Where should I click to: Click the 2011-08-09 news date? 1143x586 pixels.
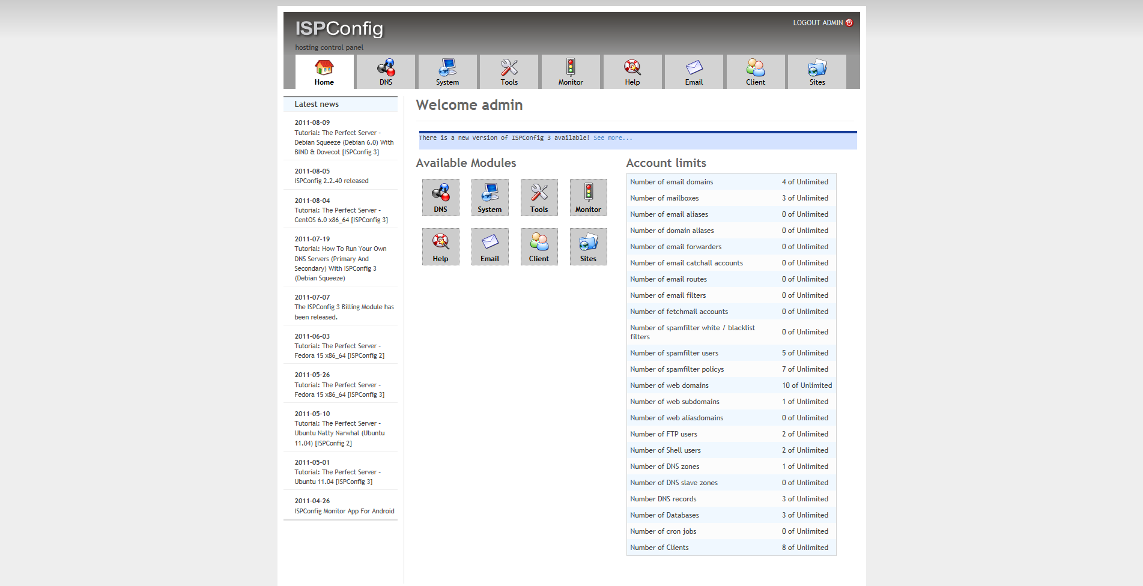[312, 122]
